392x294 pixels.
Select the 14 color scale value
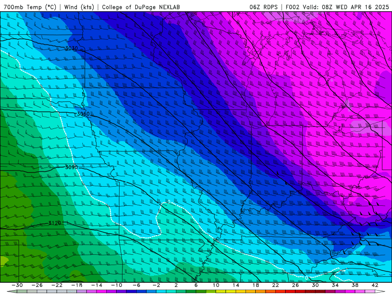236,285
